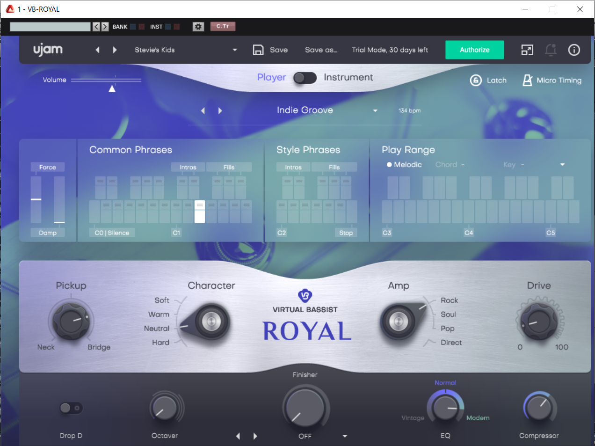Open the notifications bell icon
The height and width of the screenshot is (446, 595).
pos(551,50)
